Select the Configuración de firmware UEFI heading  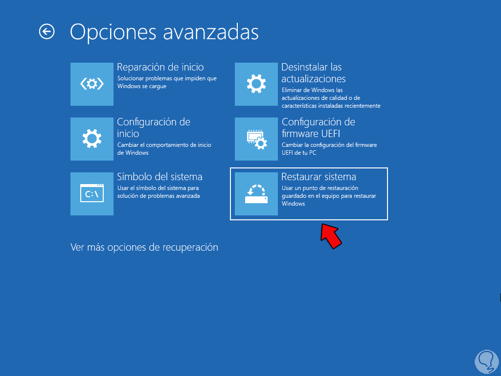coord(318,128)
